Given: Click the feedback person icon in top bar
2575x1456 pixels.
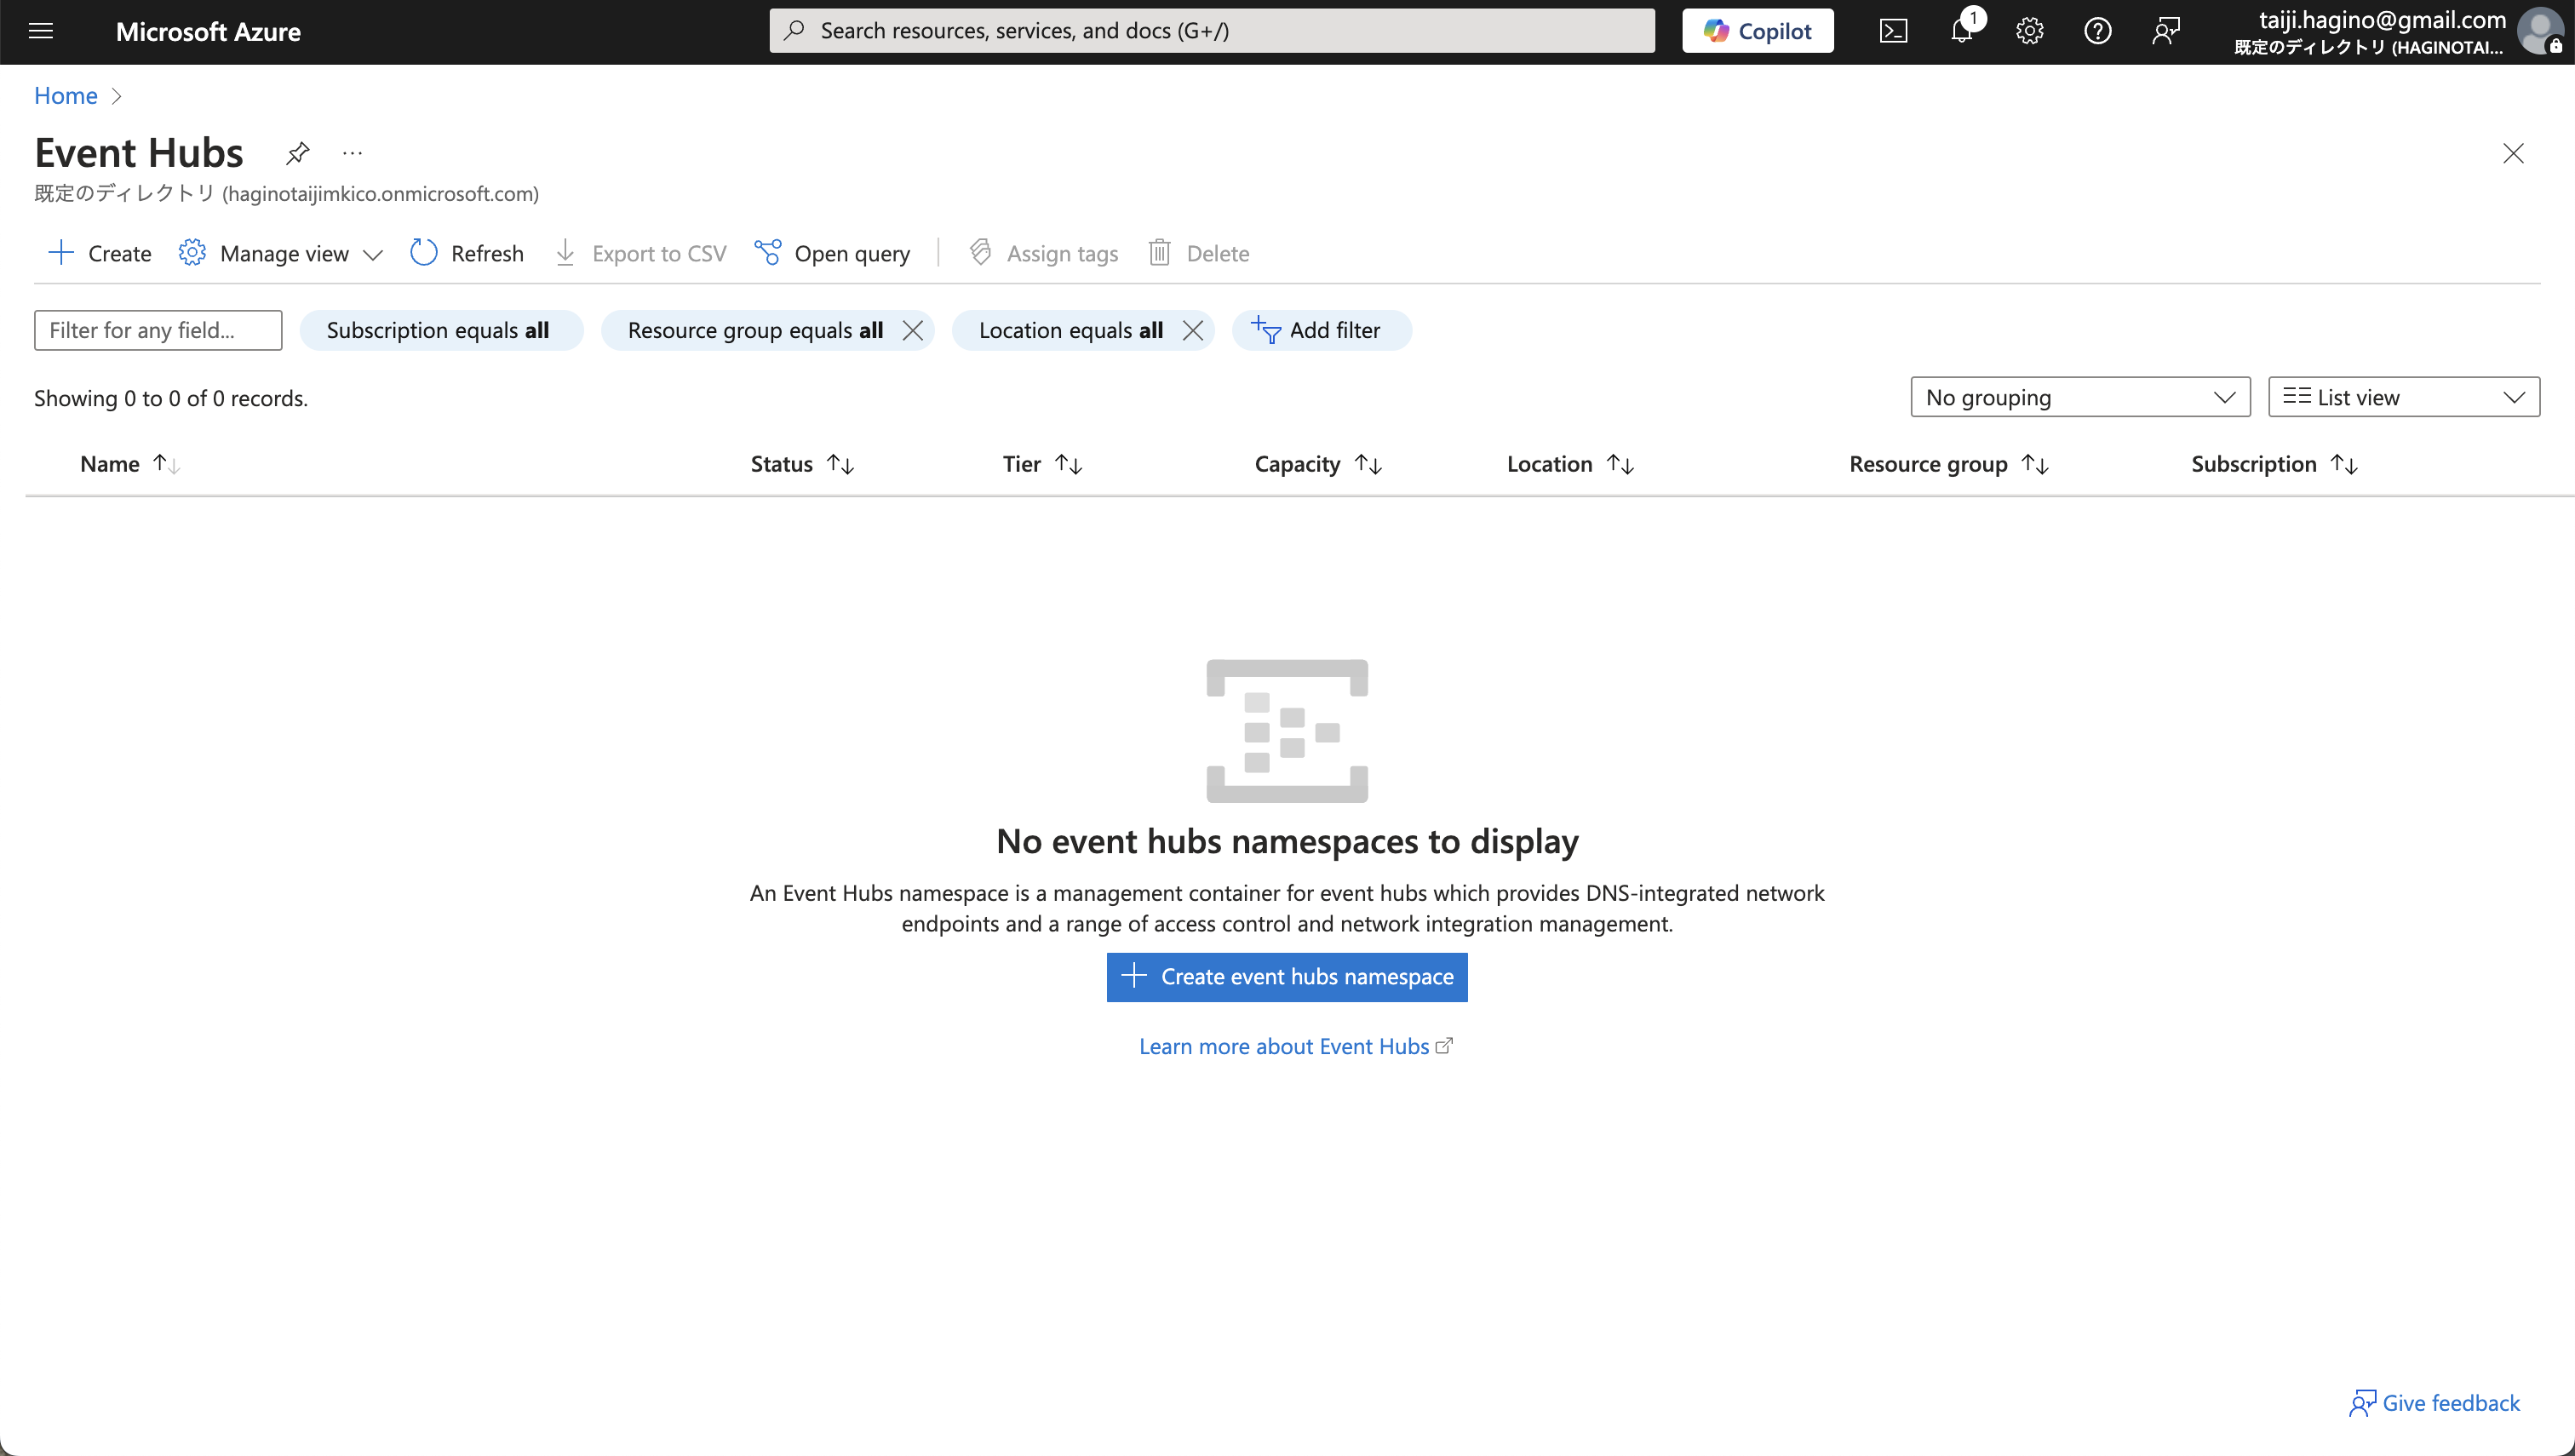Looking at the screenshot, I should coord(2166,31).
